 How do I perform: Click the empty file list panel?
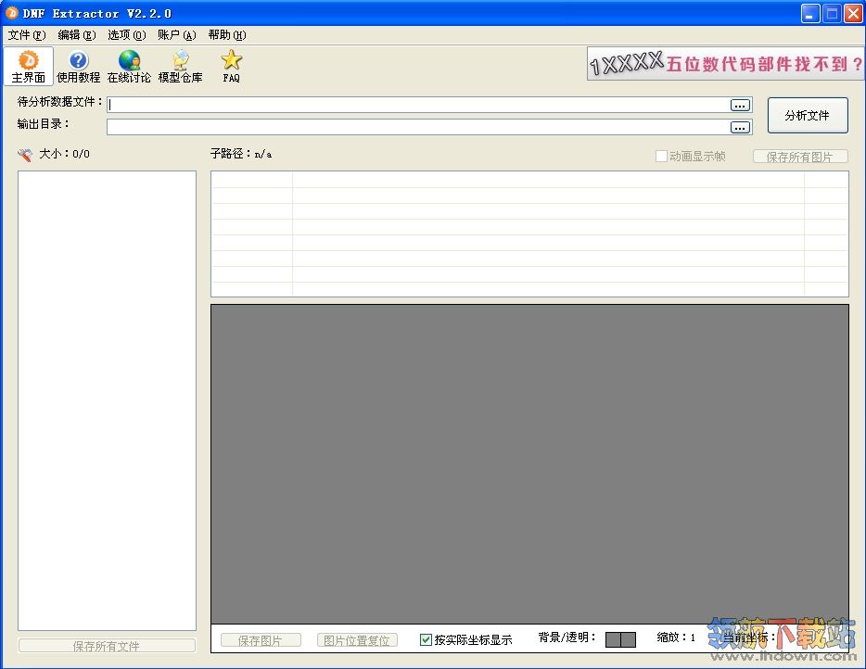[108, 400]
